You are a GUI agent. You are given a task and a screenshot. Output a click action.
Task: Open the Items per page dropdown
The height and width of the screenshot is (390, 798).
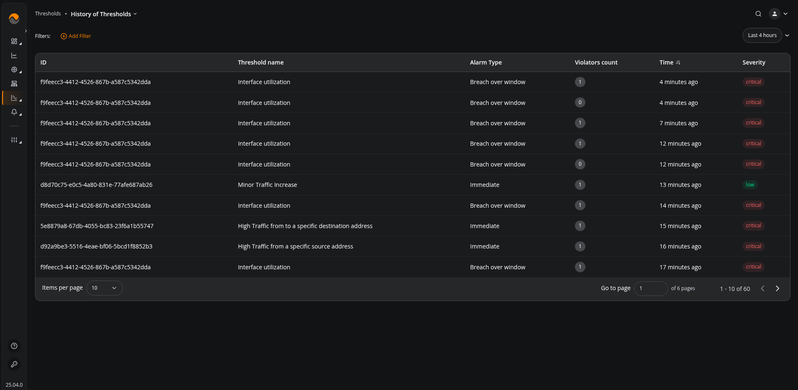pyautogui.click(x=104, y=288)
